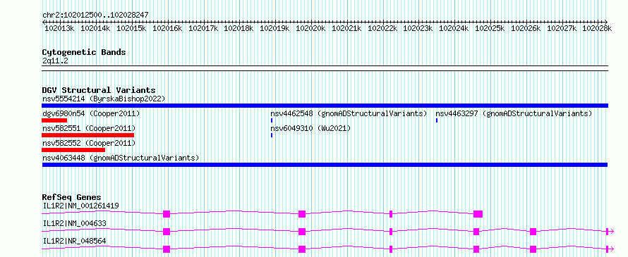The height and width of the screenshot is (257, 628).
Task: Click the 102018k ruler label
Action: pos(238,28)
